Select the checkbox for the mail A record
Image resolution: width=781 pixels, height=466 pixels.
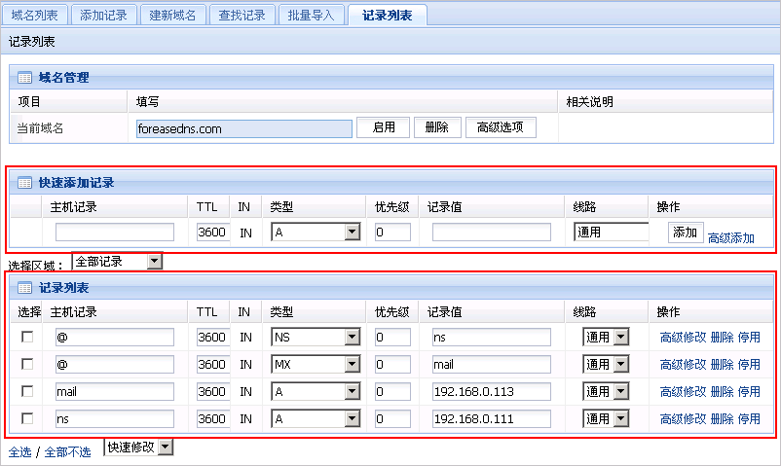27,391
